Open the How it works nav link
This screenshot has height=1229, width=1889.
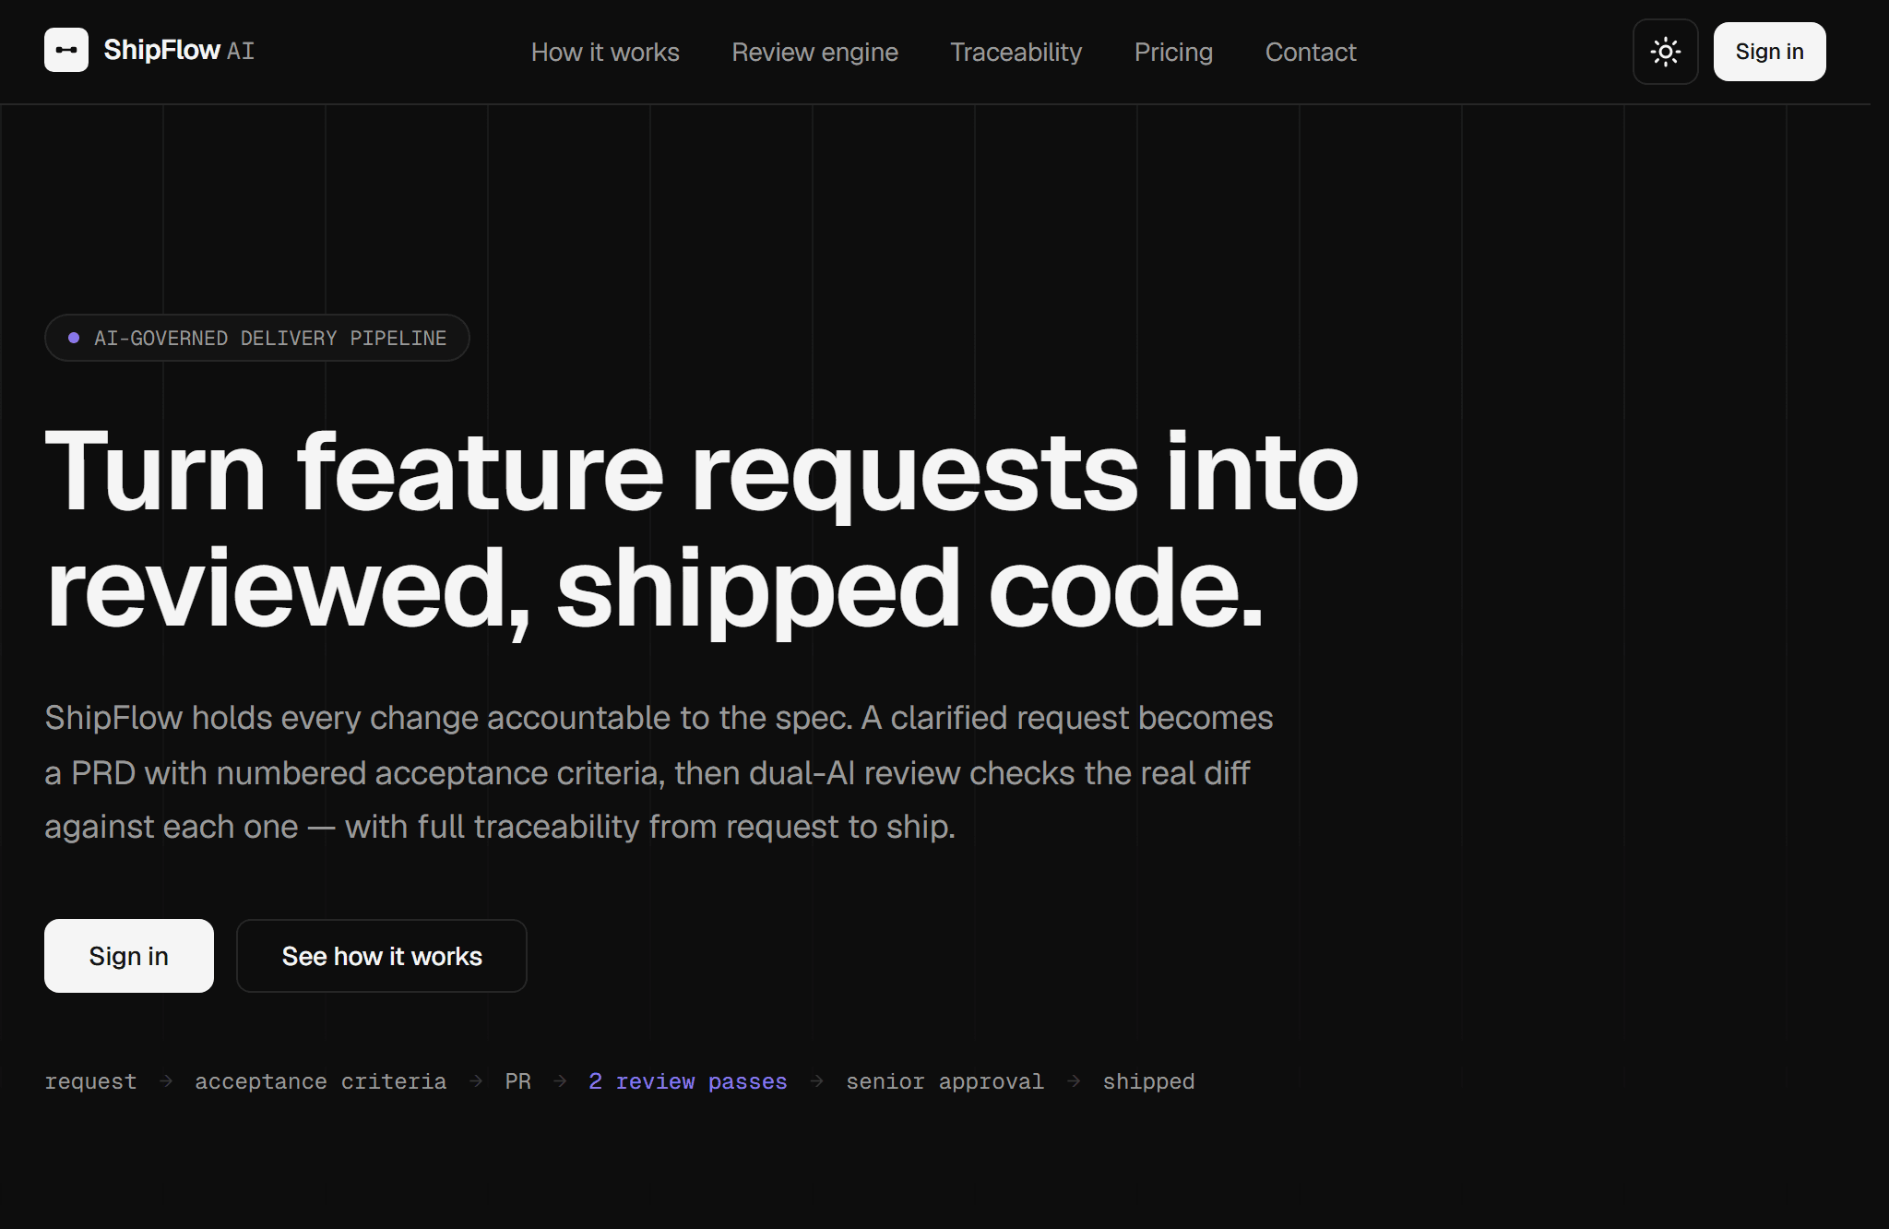pyautogui.click(x=605, y=52)
